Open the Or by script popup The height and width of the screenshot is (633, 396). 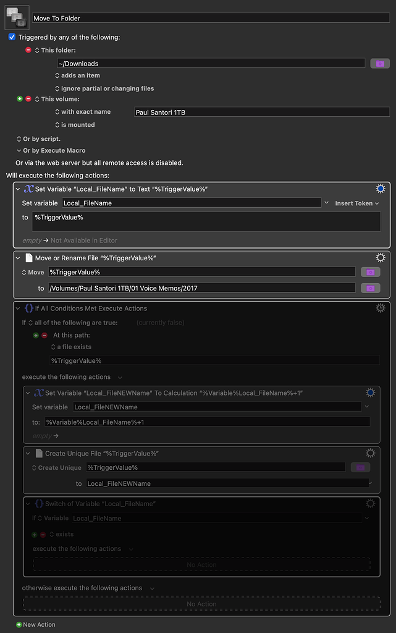(38, 139)
